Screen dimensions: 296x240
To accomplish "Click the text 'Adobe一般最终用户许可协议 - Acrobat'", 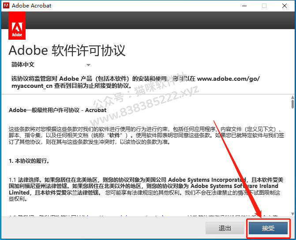I will [x=58, y=110].
